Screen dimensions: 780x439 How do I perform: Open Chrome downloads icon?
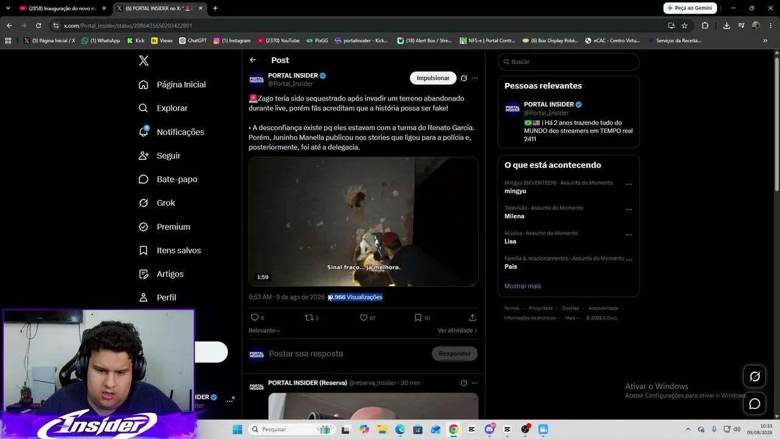point(726,26)
